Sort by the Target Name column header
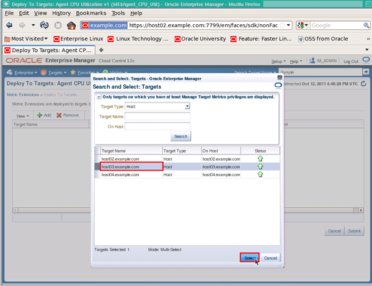This screenshot has height=286, width=372. (x=131, y=151)
